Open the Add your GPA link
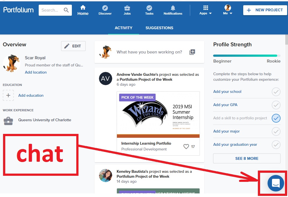Screen dimensions: 288x197 (225, 105)
